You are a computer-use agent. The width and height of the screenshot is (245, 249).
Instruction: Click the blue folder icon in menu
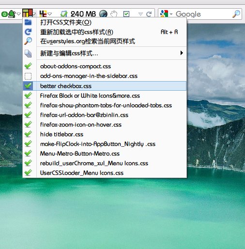click(28, 22)
